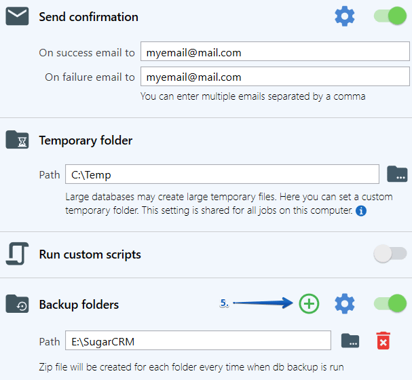Edit the On success email field
The width and height of the screenshot is (412, 380).
(275, 51)
